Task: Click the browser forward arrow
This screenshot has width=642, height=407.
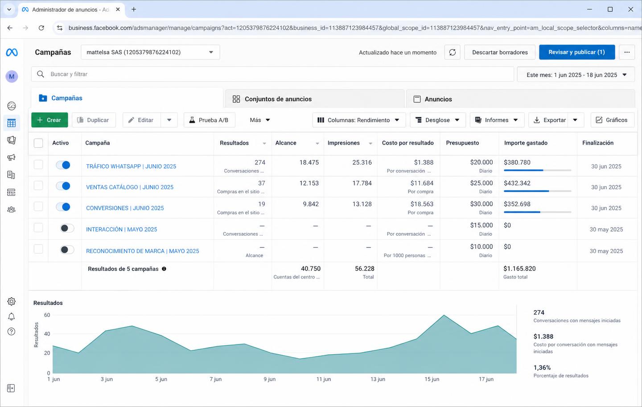Action: (25, 28)
